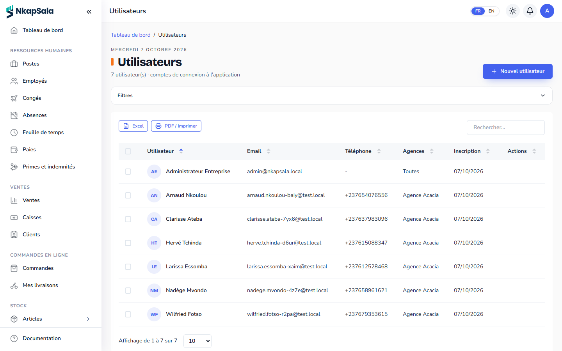Click the Absences calendar icon

coord(14,115)
